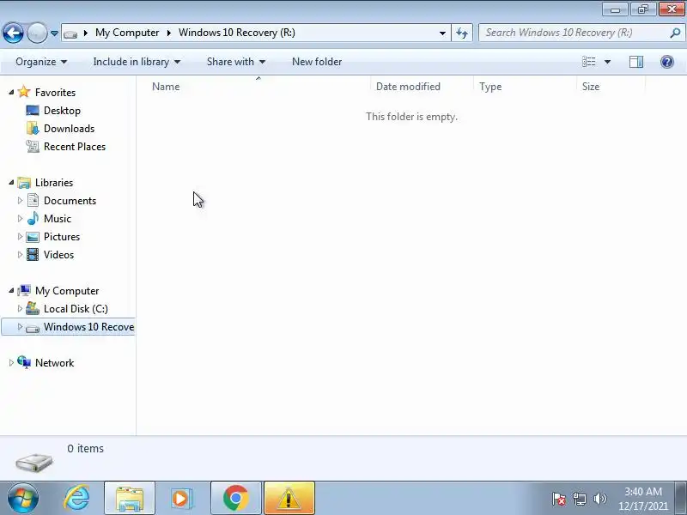687x515 pixels.
Task: Expand the Documents library
Action: tap(20, 200)
